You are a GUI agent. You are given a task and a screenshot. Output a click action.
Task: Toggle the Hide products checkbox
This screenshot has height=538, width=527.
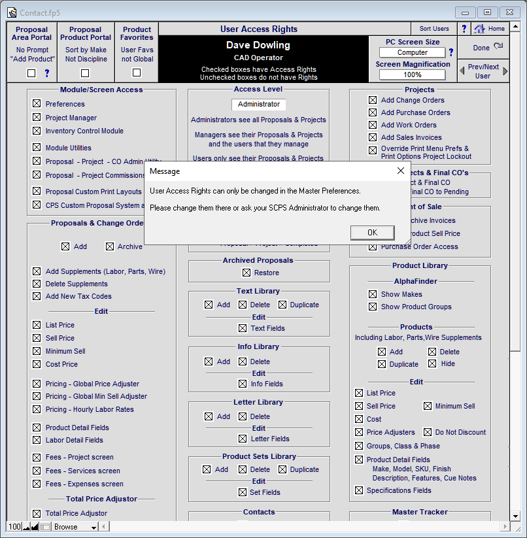click(x=432, y=363)
